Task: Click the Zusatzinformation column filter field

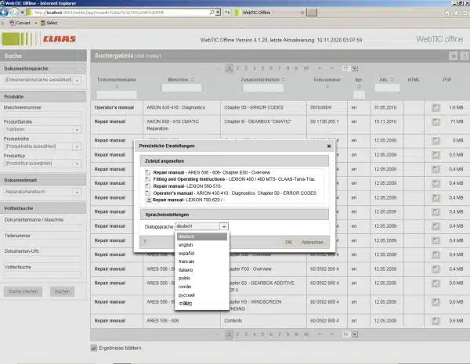Action: 263,88
